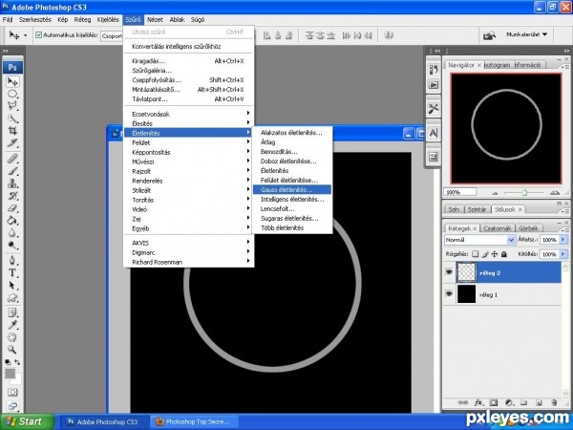573x430 pixels.
Task: Select the Notes tool
Action: click(x=12, y=313)
